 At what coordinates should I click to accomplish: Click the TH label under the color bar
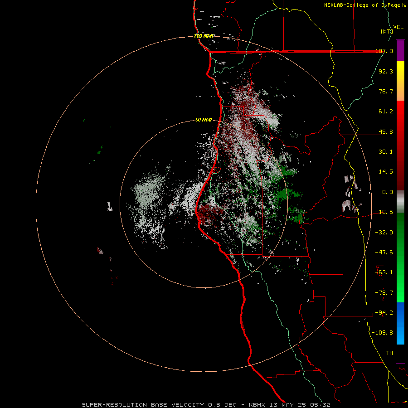pos(389,353)
